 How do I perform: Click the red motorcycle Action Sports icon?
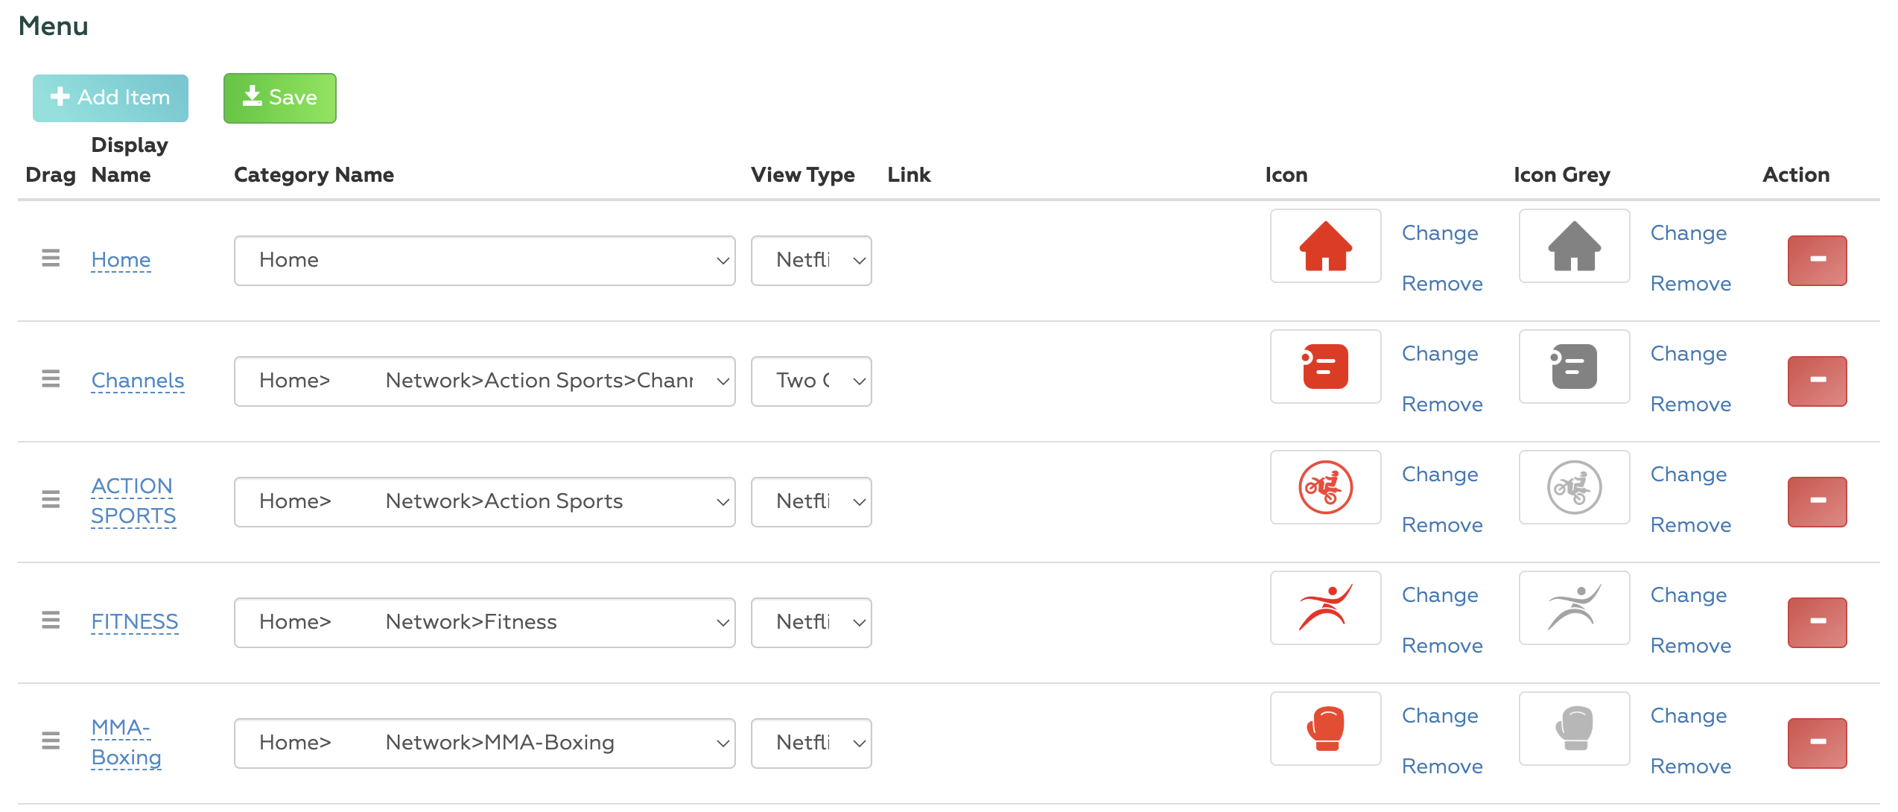1325,487
